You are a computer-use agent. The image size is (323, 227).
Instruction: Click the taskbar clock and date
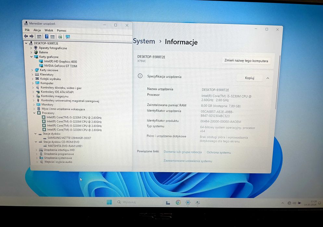pyautogui.click(x=310, y=203)
